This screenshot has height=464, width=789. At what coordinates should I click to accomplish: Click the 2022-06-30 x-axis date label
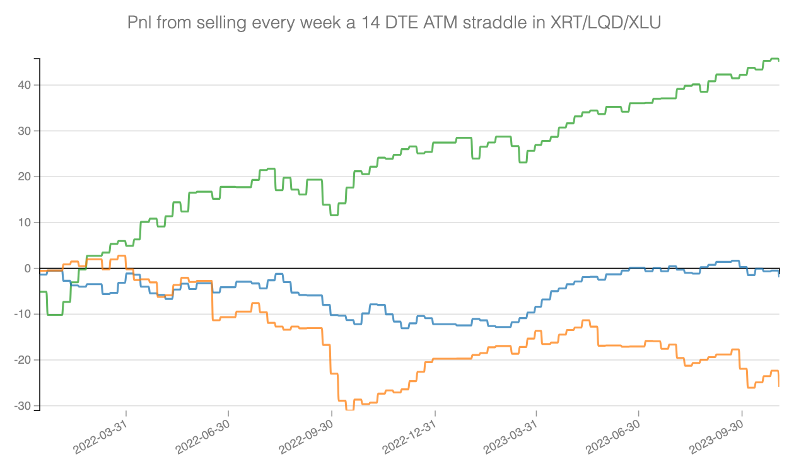point(203,438)
